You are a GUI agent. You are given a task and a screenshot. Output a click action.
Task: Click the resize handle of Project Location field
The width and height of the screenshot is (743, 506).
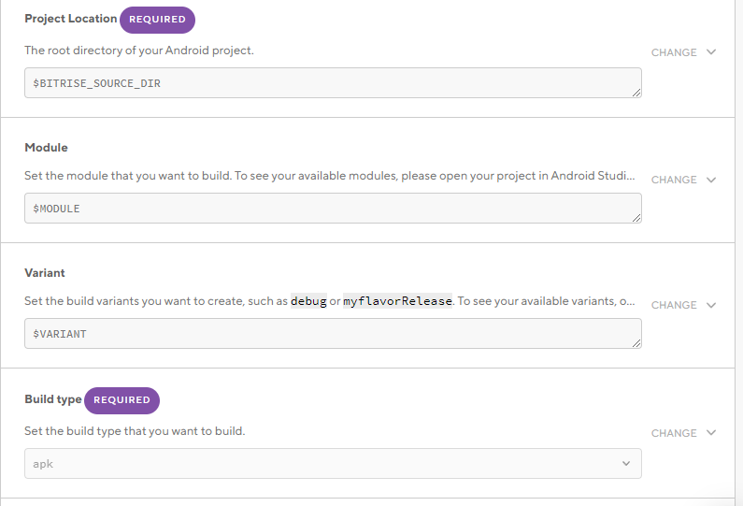coord(636,93)
